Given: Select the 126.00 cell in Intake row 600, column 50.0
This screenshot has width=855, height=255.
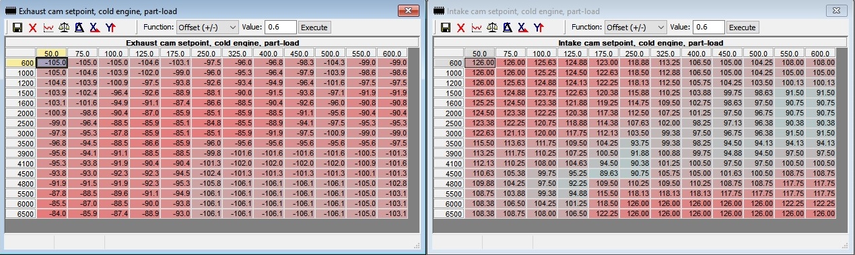Looking at the screenshot, I should pos(480,63).
